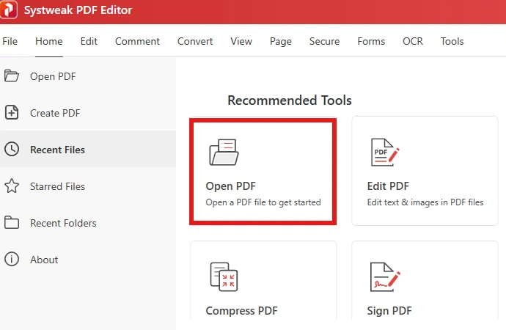The height and width of the screenshot is (330, 506).
Task: Click the Open PDF card title
Action: [231, 186]
